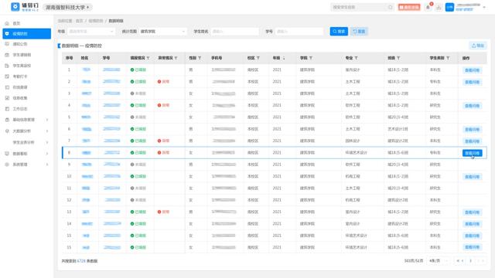This screenshot has width=495, height=278.
Task: Open the 统计范围 dropdown showing 建筑学院
Action: (162, 32)
